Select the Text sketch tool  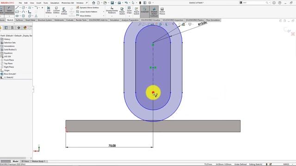click(x=36, y=16)
